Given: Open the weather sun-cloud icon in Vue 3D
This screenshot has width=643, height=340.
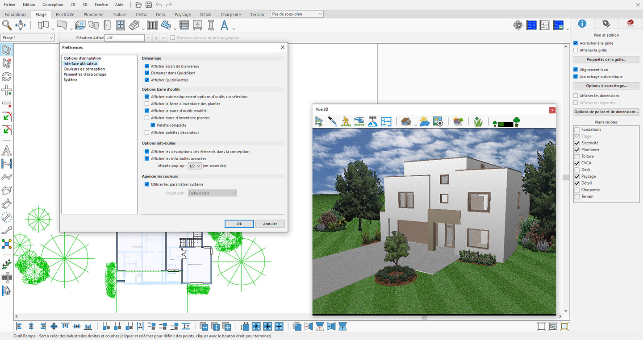Looking at the screenshot, I should tap(424, 121).
